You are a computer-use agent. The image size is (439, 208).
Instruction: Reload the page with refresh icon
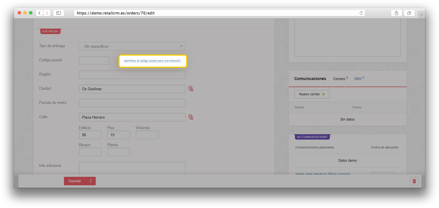click(x=361, y=13)
